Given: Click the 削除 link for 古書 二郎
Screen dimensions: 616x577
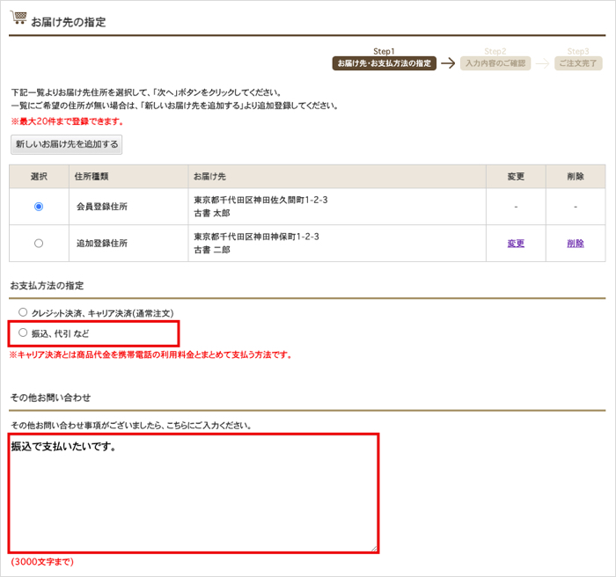Looking at the screenshot, I should 576,243.
